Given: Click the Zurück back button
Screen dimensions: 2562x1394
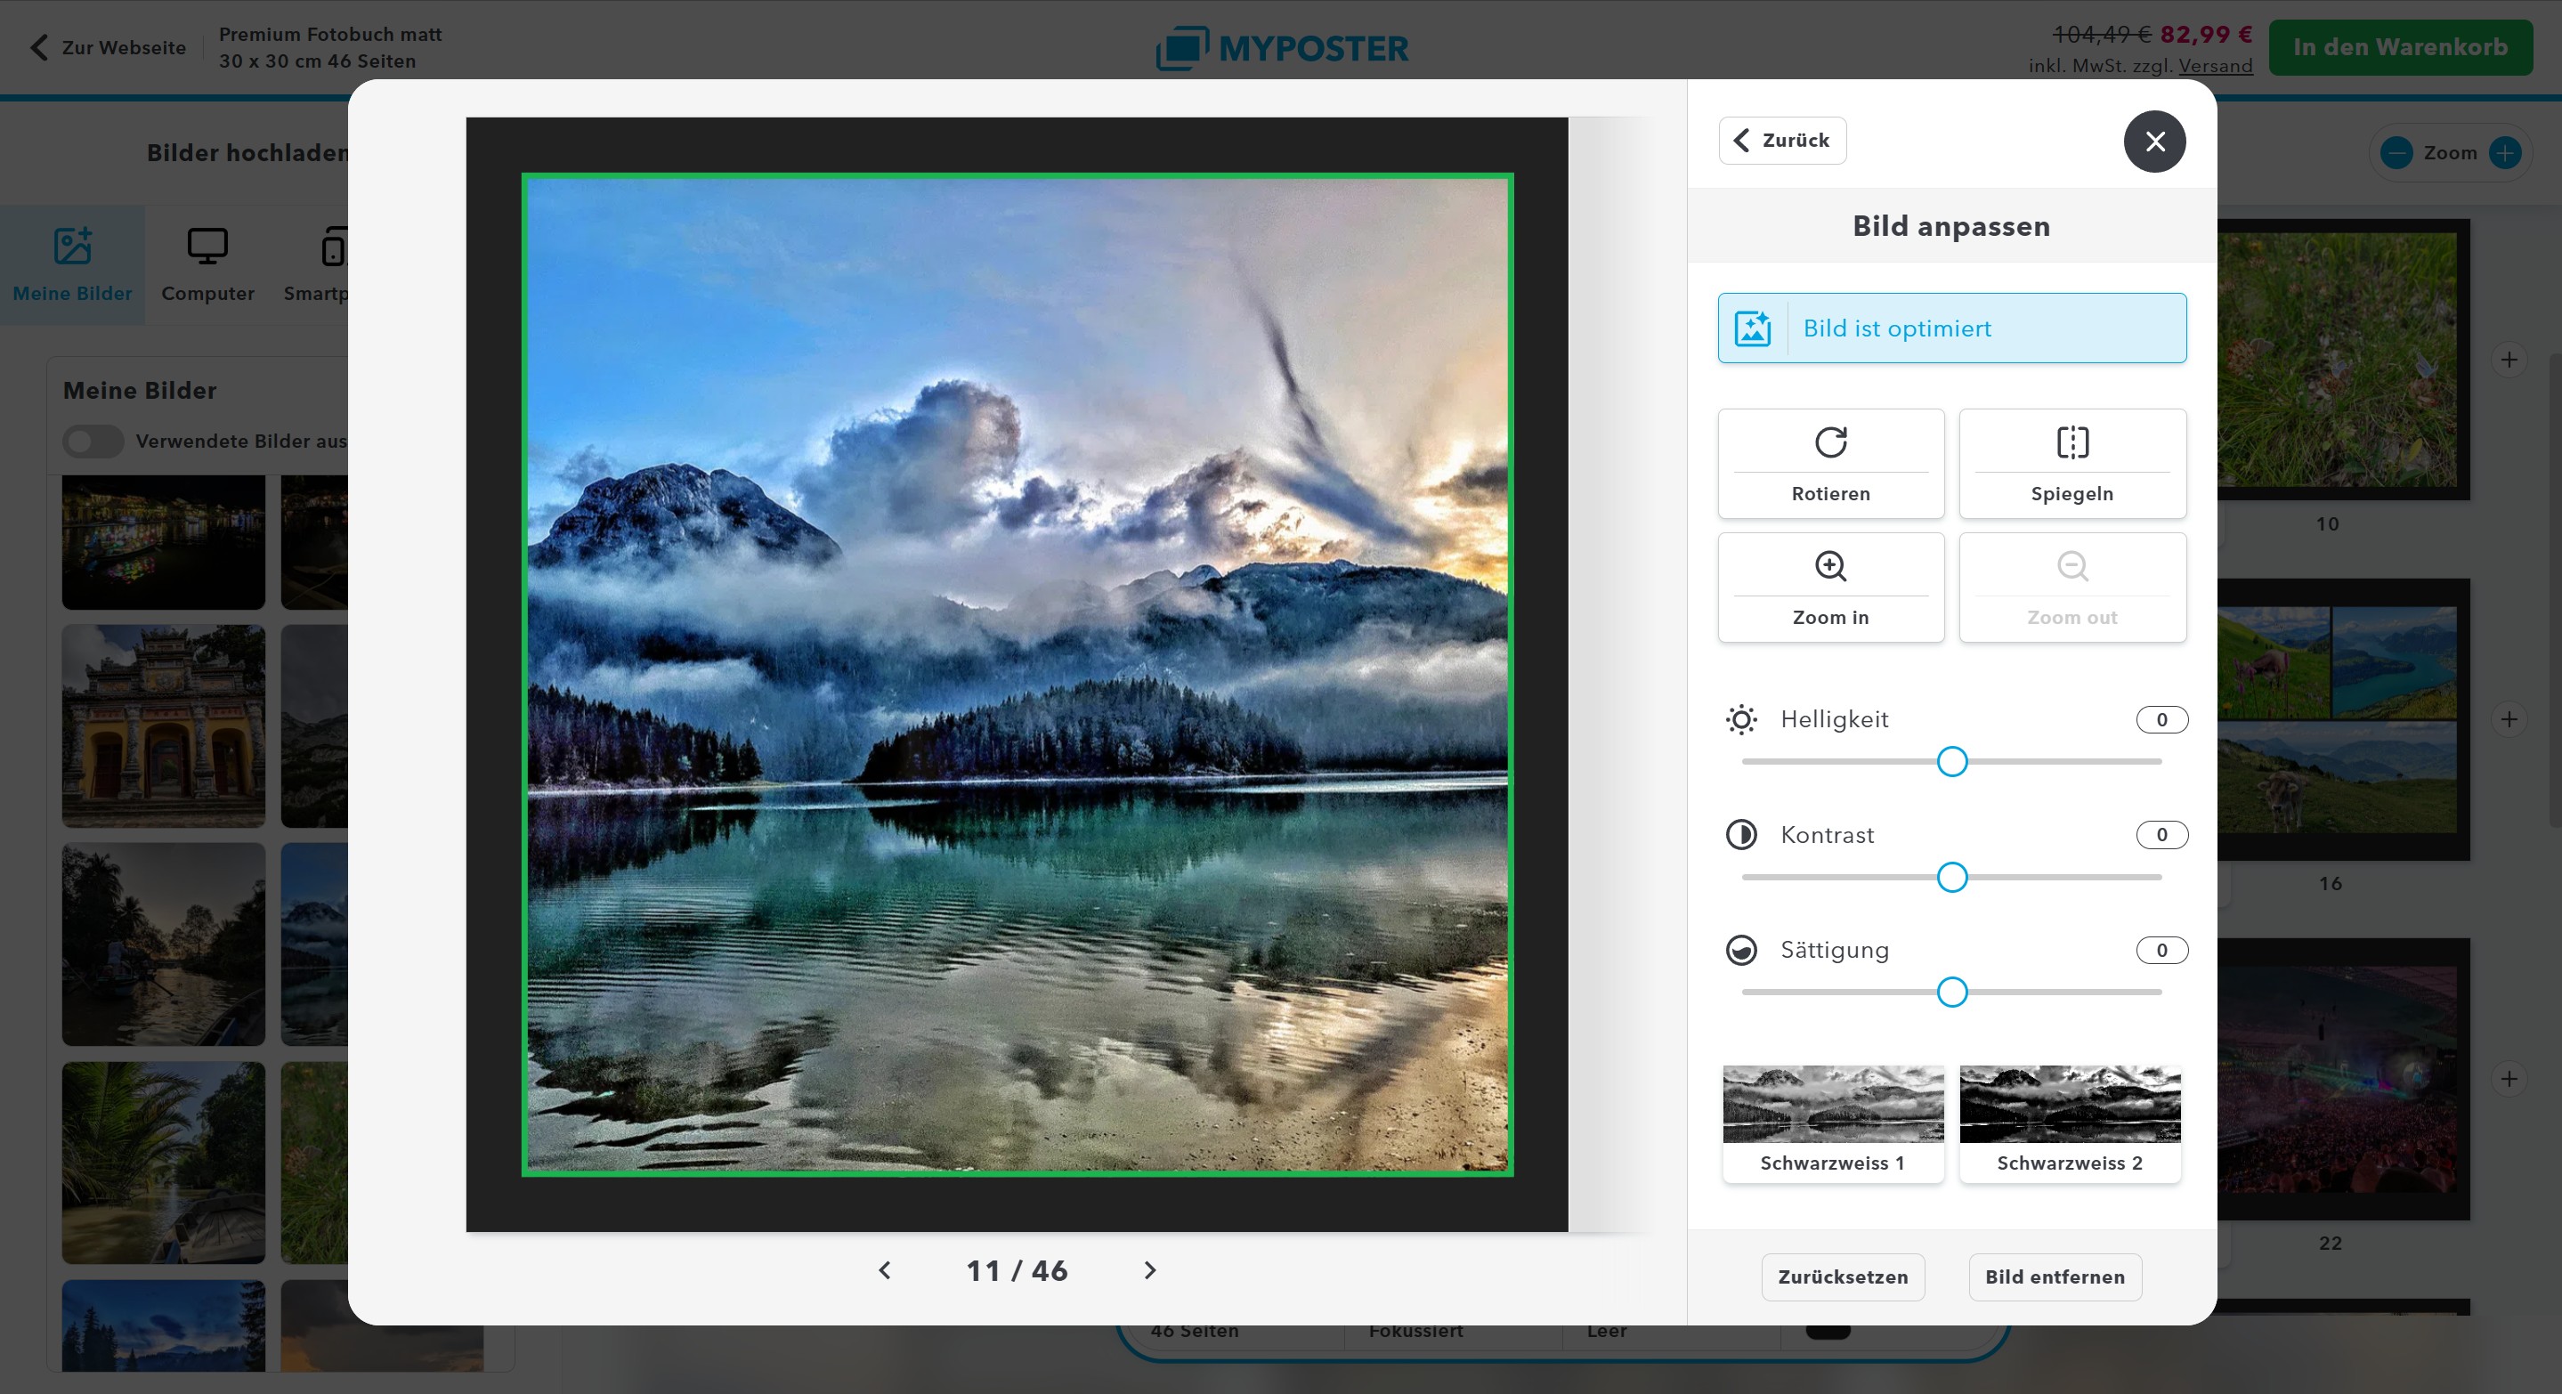Looking at the screenshot, I should [1782, 140].
